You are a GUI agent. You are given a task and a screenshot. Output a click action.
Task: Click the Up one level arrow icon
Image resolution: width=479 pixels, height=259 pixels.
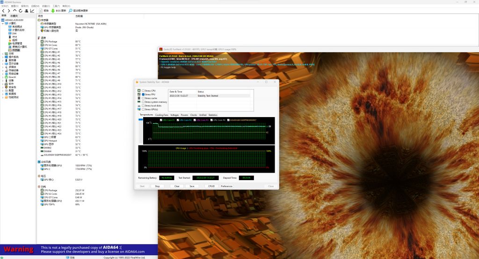click(15, 10)
